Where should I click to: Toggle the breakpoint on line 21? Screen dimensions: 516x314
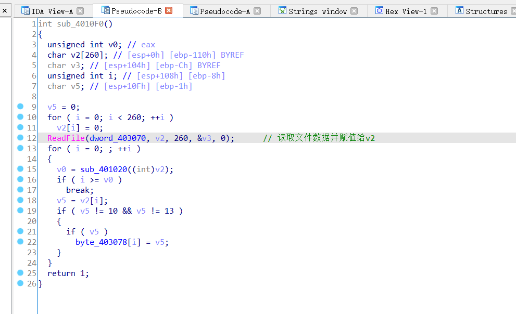click(20, 232)
